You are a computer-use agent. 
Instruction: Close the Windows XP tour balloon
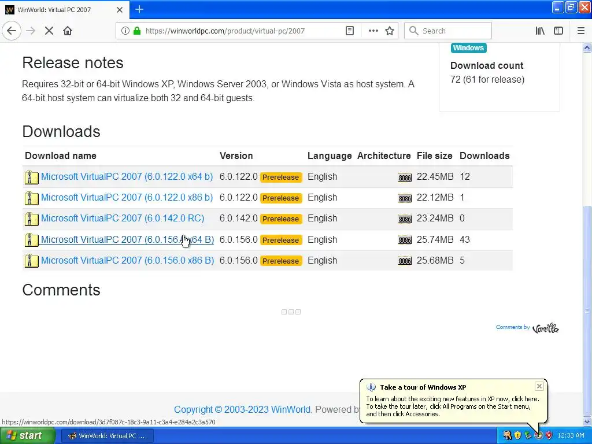[539, 386]
